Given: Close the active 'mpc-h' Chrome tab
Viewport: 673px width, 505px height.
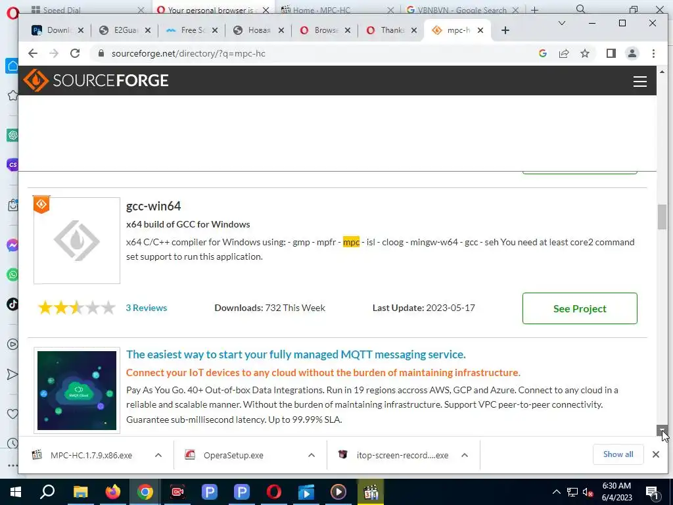Looking at the screenshot, I should click(480, 30).
